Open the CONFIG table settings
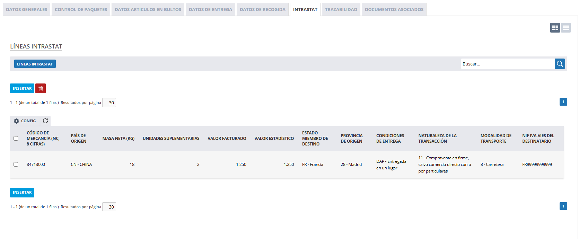579x239 pixels. point(25,121)
